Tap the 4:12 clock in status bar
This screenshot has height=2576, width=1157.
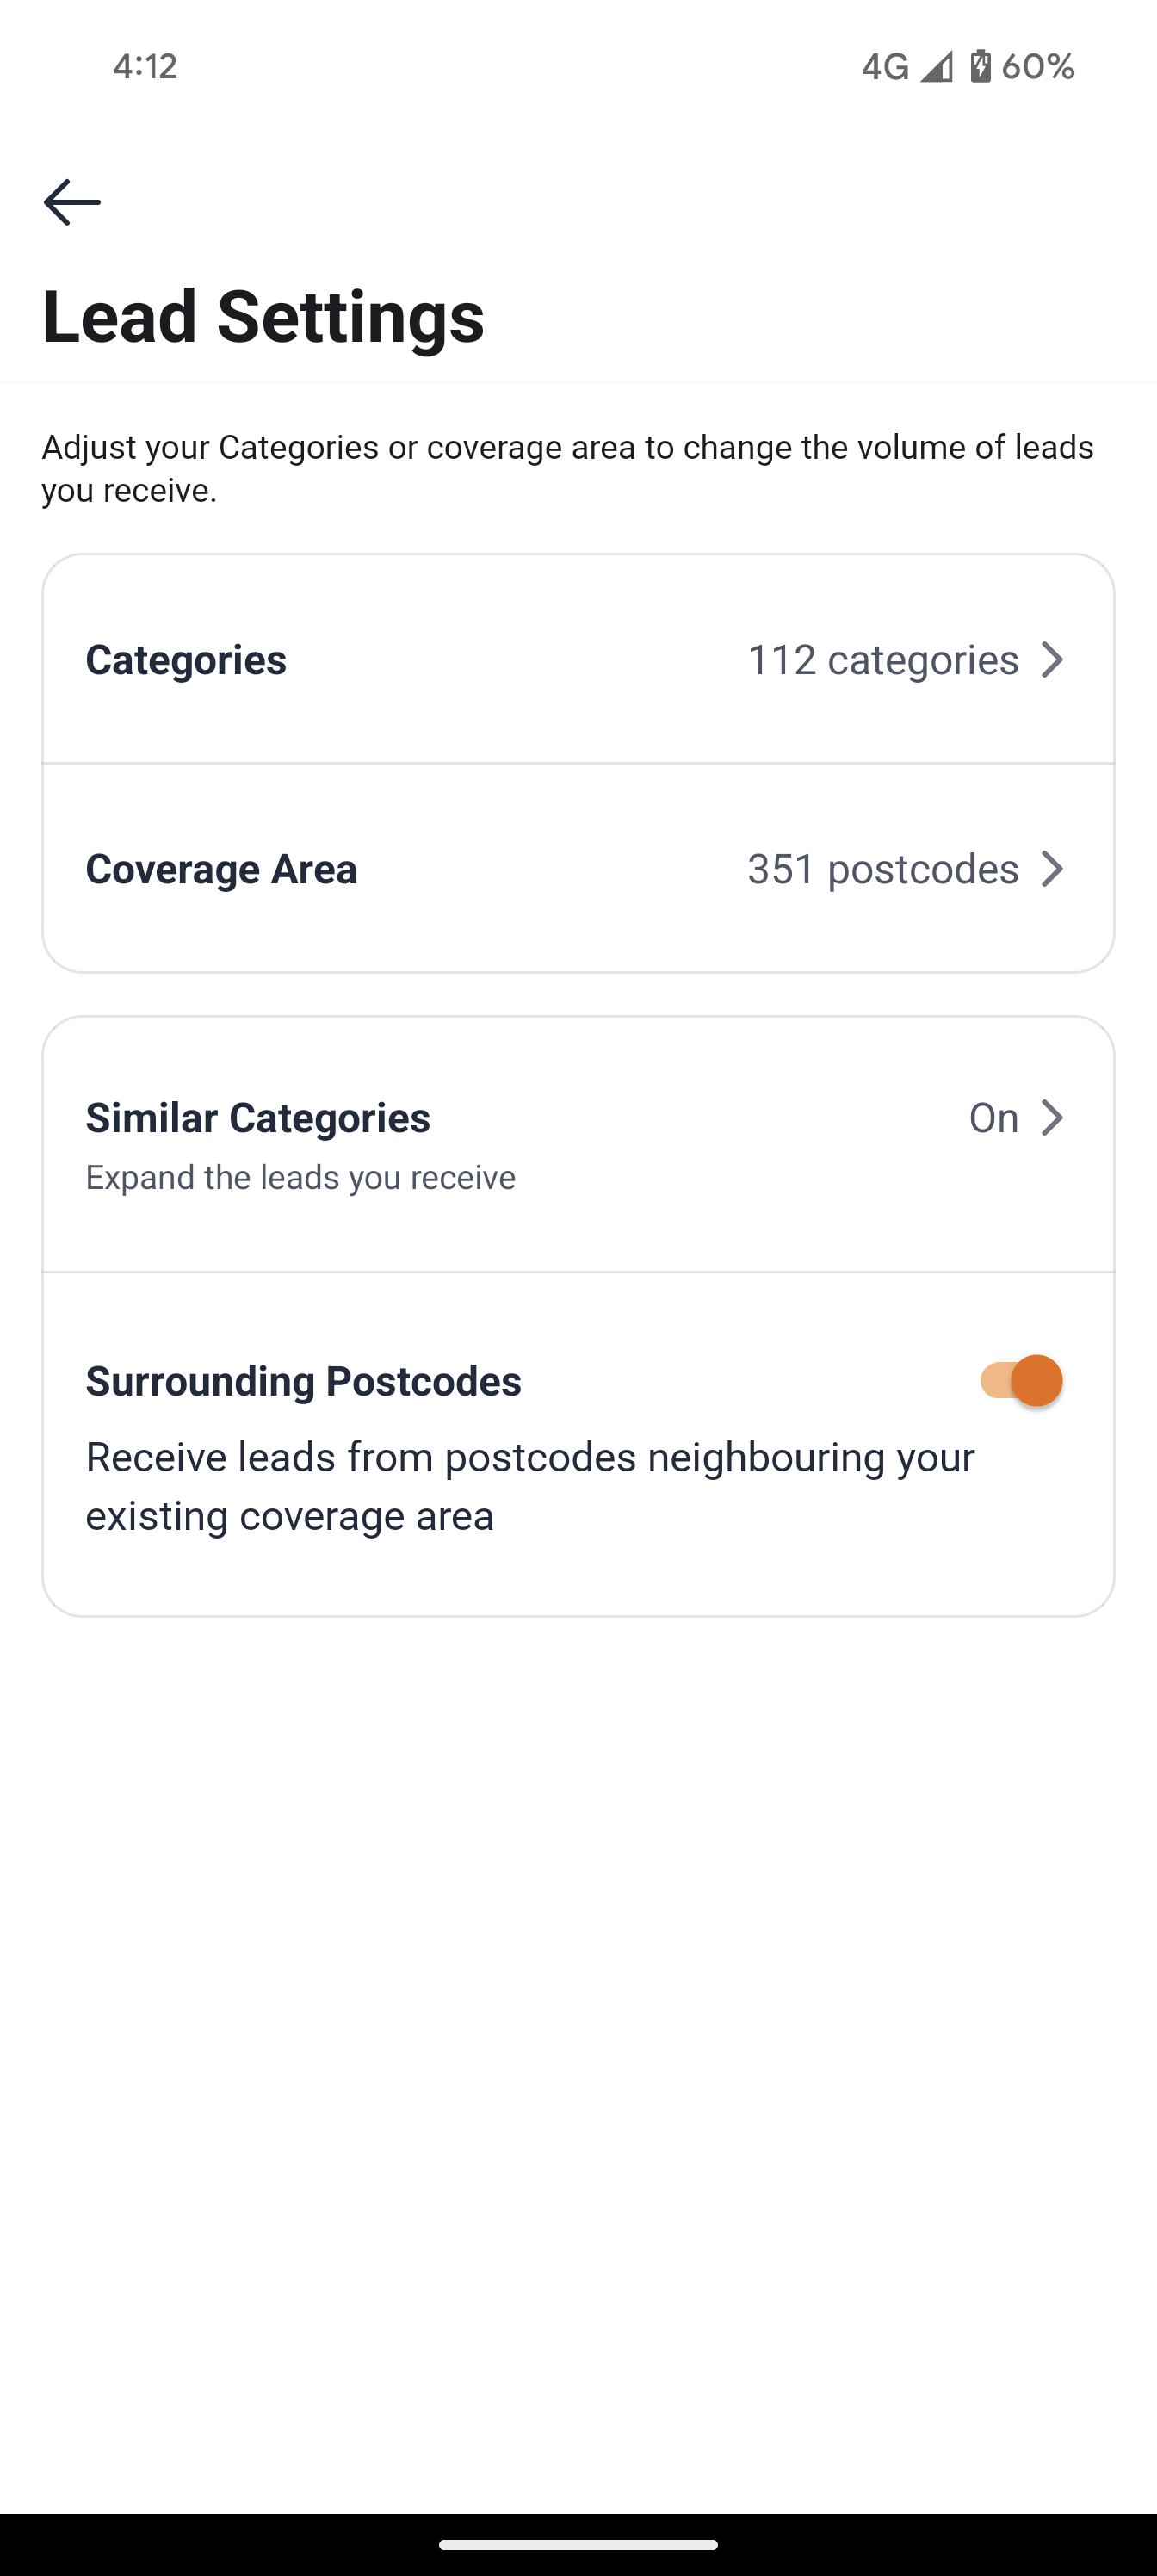pyautogui.click(x=145, y=67)
